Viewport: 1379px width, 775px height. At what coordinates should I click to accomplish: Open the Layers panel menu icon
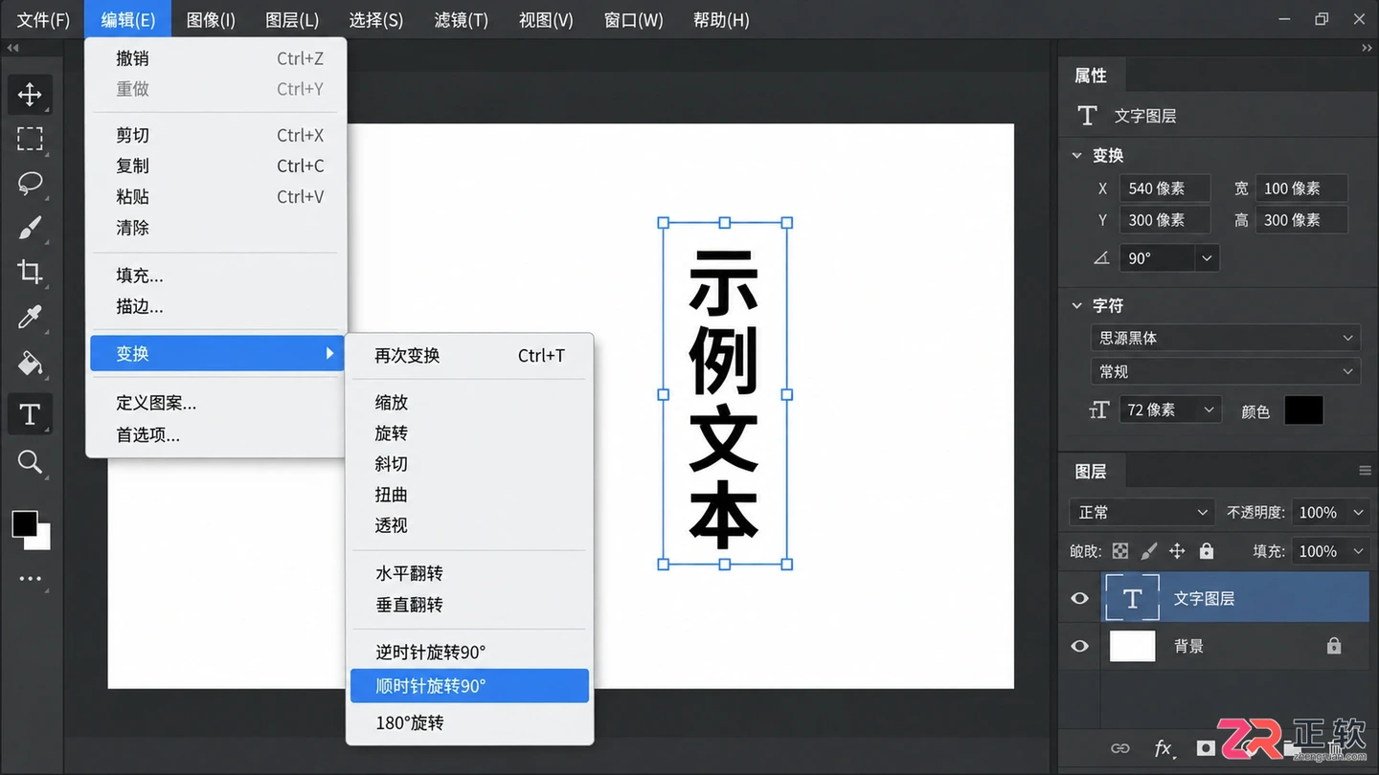click(1365, 471)
